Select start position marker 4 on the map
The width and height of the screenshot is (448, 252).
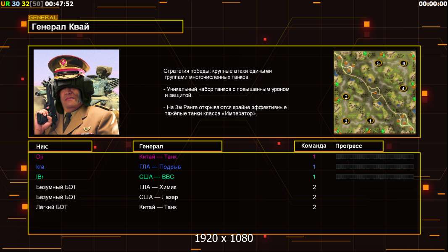(x=403, y=89)
